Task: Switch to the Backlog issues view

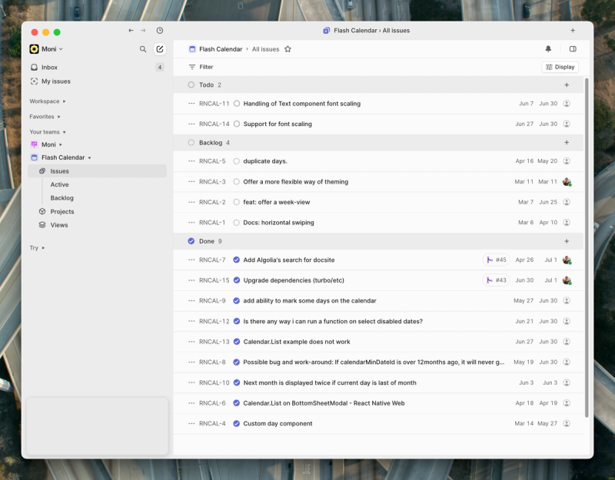Action: [x=61, y=197]
